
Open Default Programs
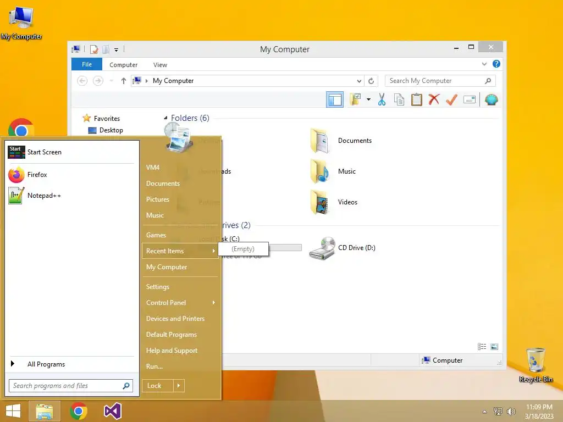(x=172, y=335)
